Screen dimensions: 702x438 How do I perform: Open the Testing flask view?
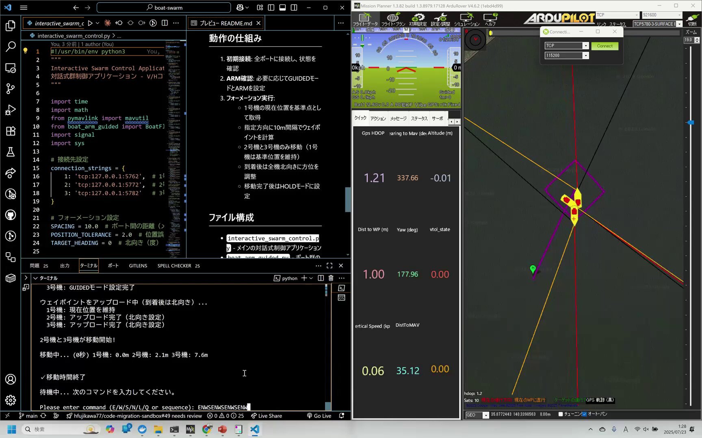[11, 152]
